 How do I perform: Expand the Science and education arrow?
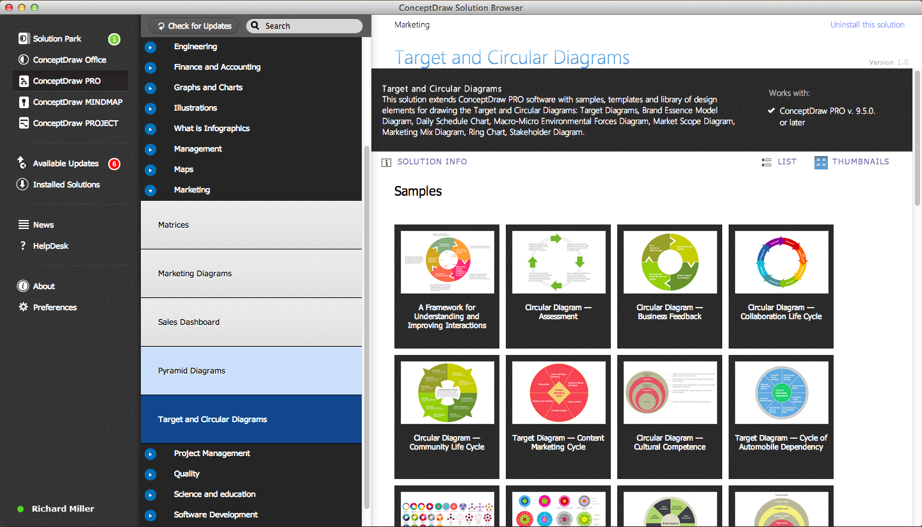[150, 495]
